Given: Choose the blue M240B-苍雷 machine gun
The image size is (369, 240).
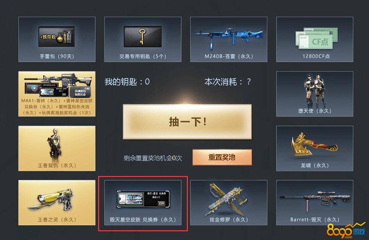Looking at the screenshot, I should (229, 38).
